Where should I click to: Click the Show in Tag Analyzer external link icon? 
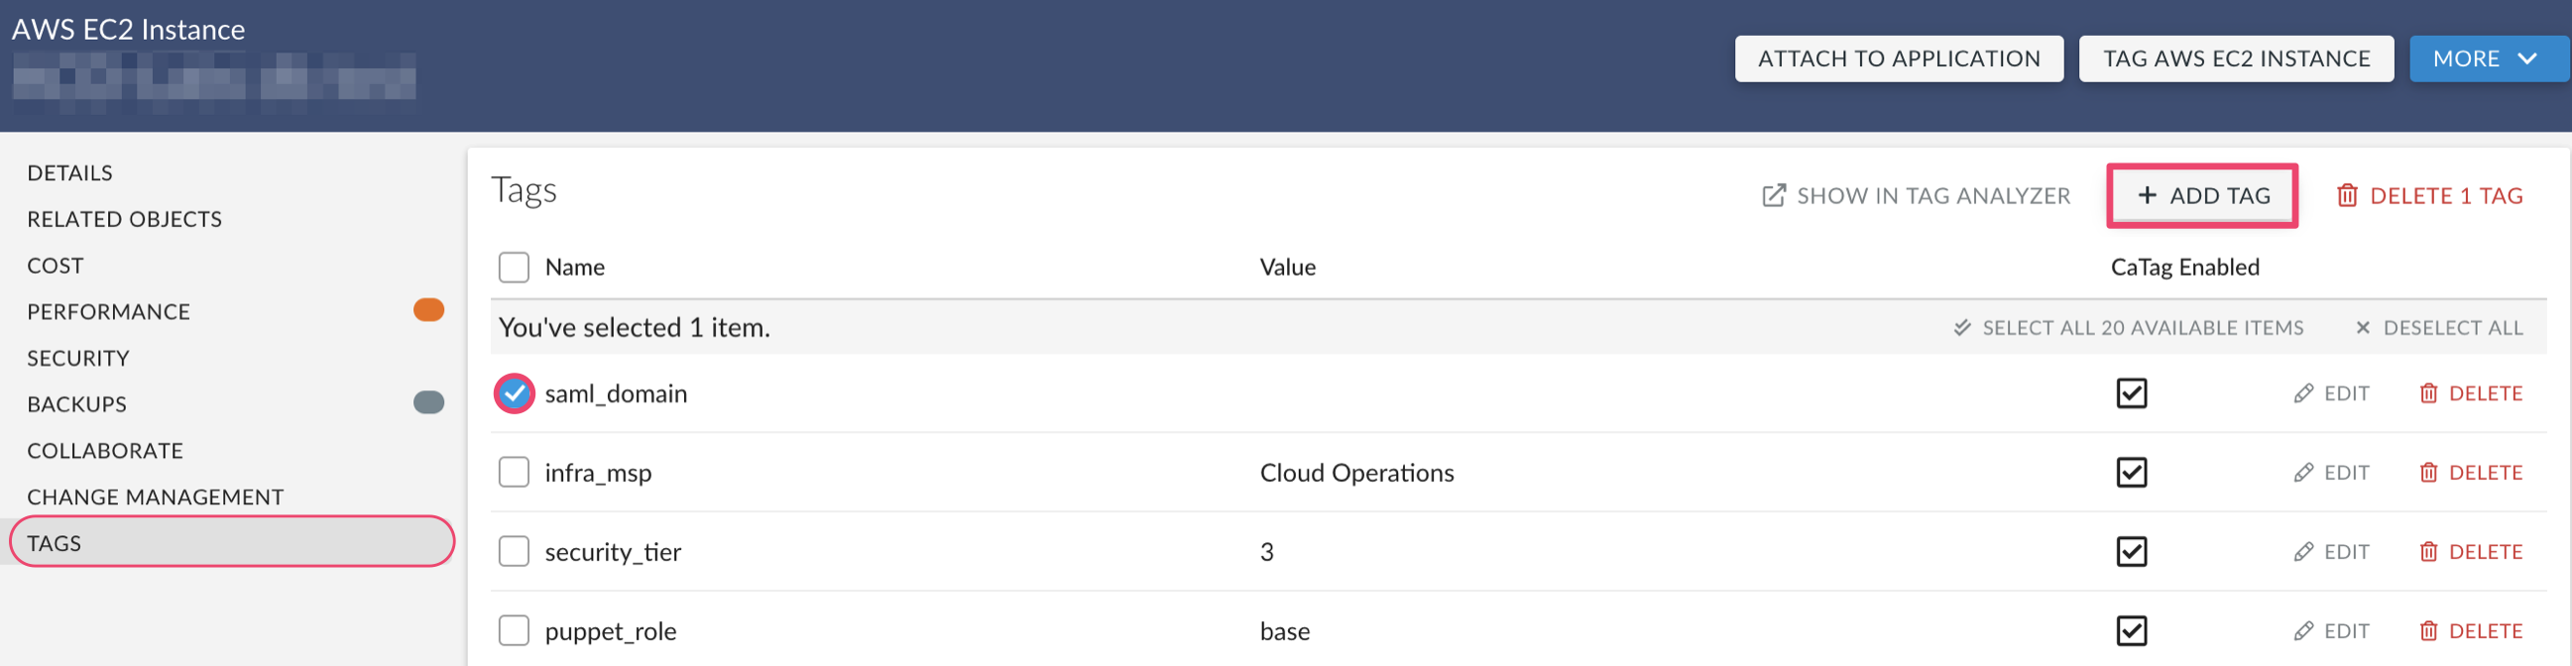(x=1773, y=195)
